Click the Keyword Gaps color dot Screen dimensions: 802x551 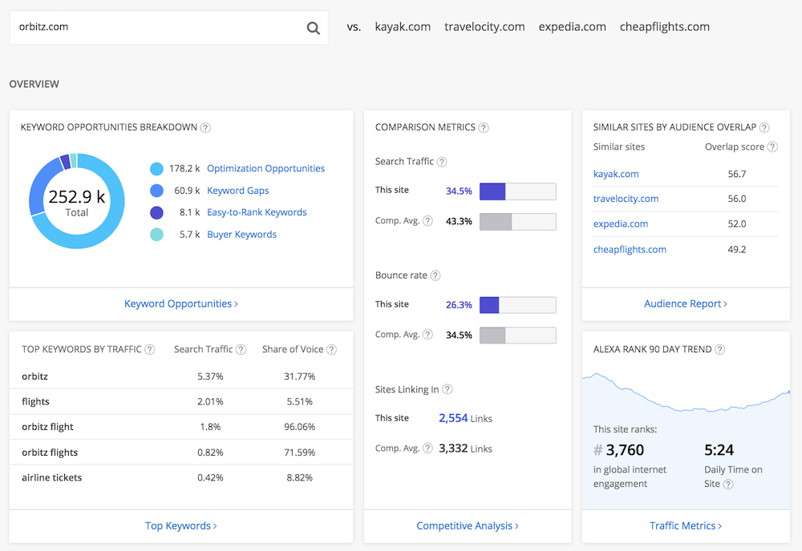(156, 191)
